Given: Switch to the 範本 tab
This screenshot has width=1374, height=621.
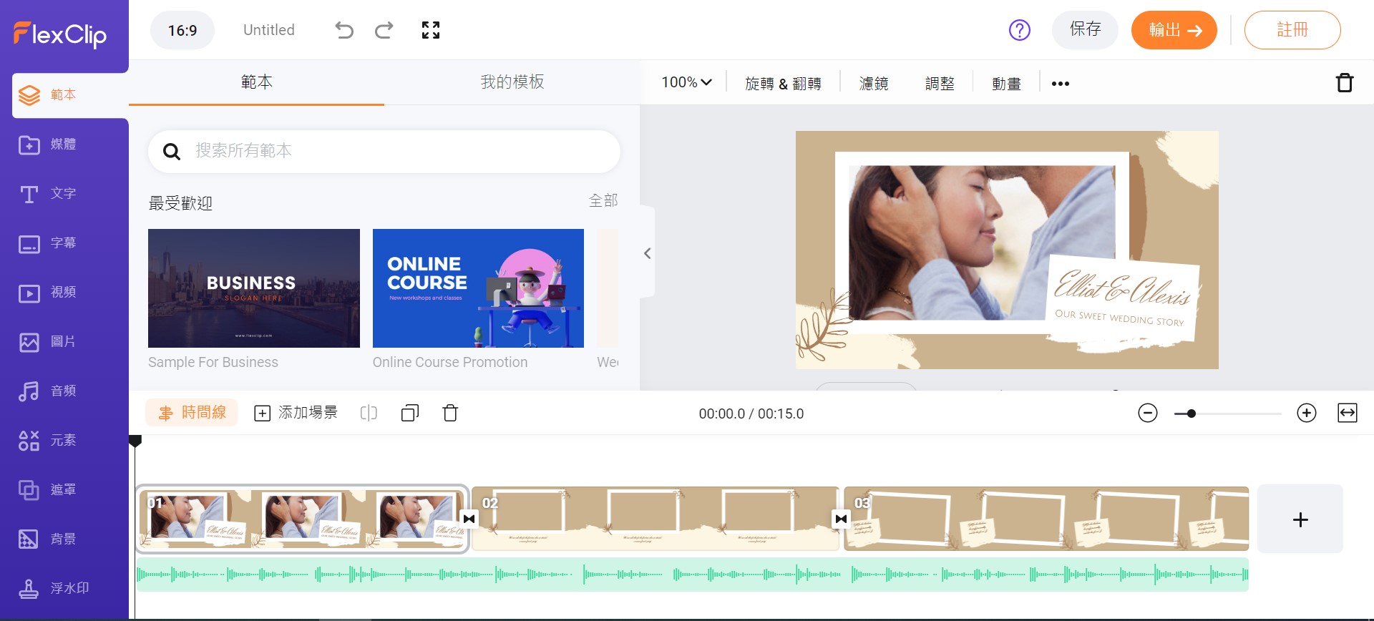Looking at the screenshot, I should pyautogui.click(x=256, y=82).
